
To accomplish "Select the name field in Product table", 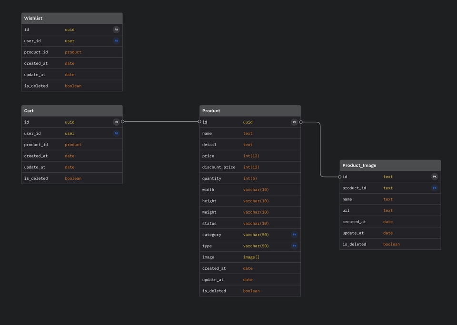I will [250, 133].
